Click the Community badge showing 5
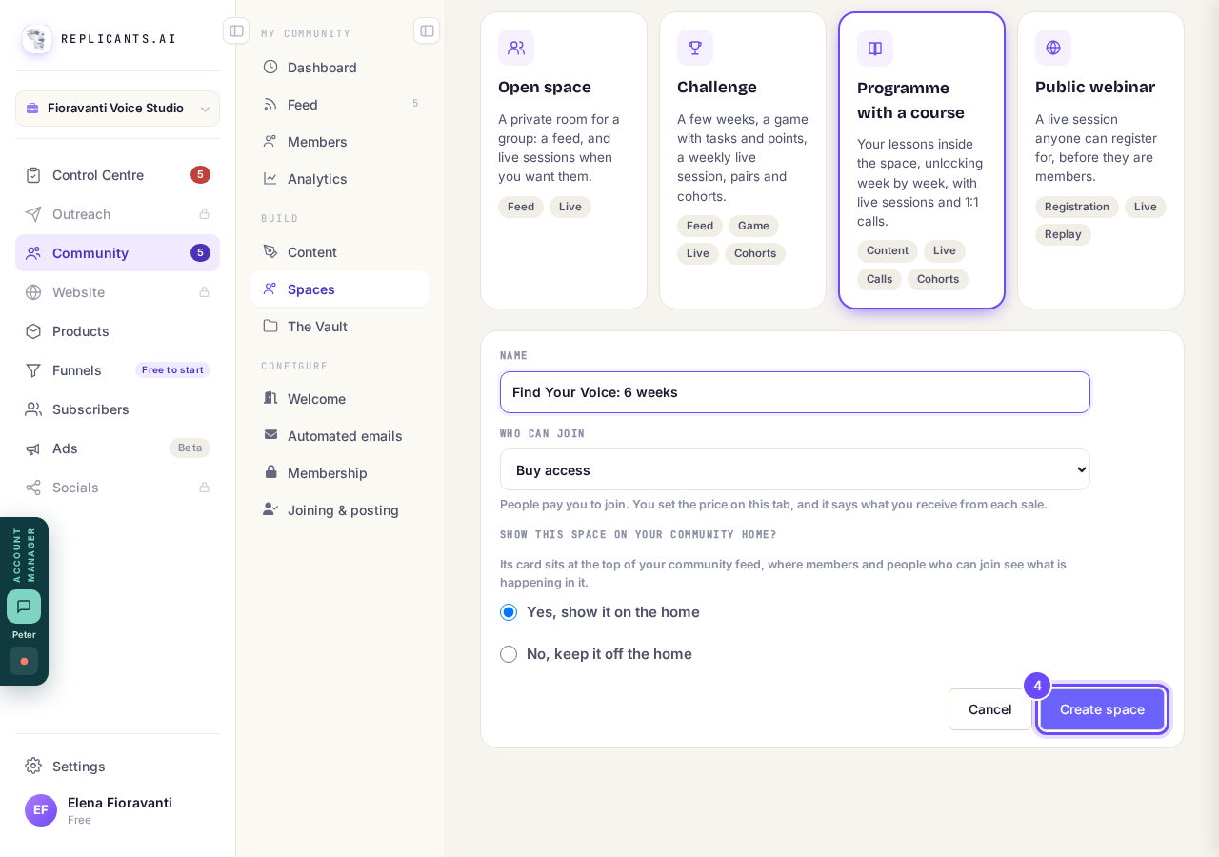1219x857 pixels. (x=200, y=253)
